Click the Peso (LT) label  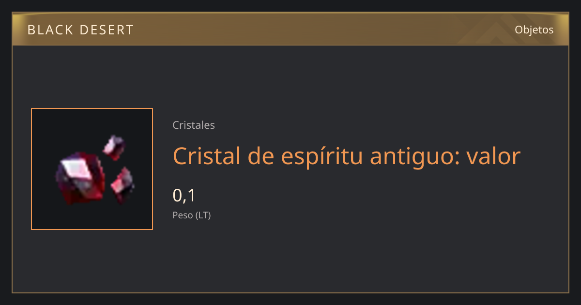[x=192, y=215]
